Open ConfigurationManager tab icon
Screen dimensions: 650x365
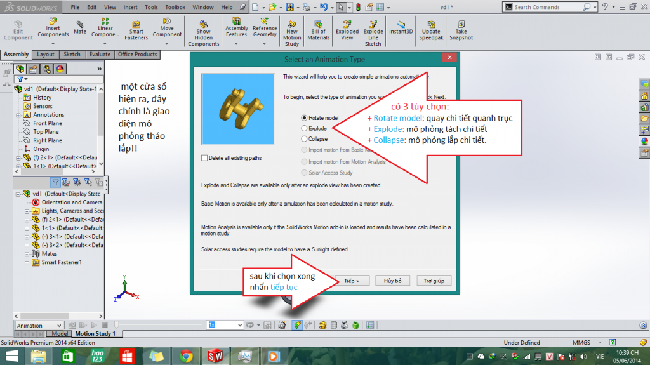(x=47, y=69)
